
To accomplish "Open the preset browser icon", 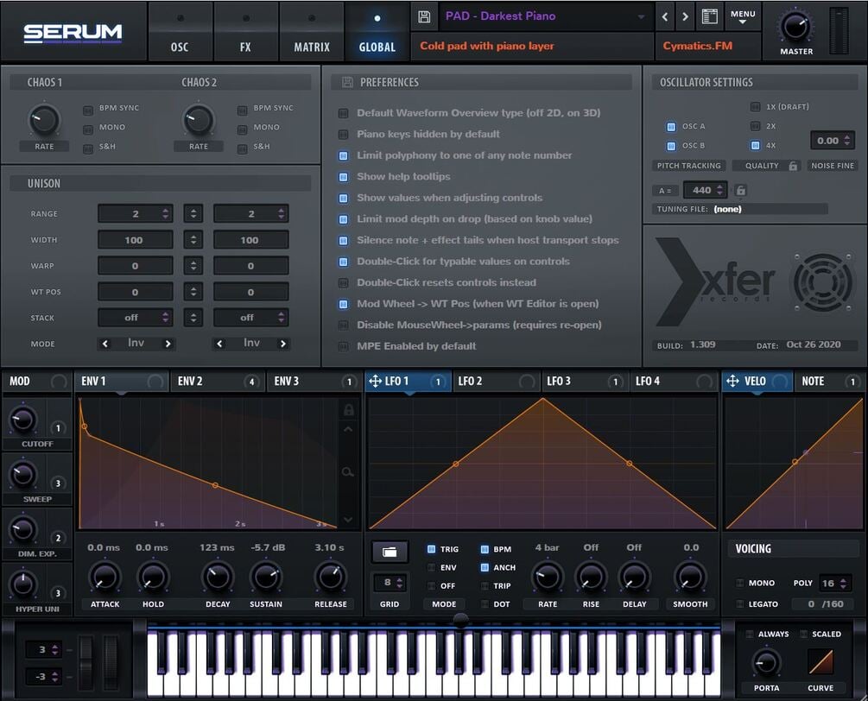I will pyautogui.click(x=710, y=16).
